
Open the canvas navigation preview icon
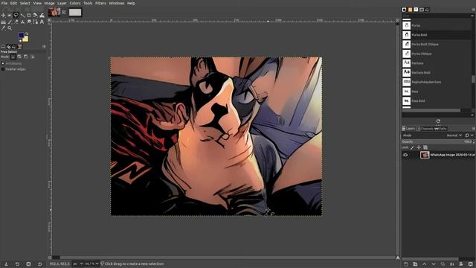point(398,258)
